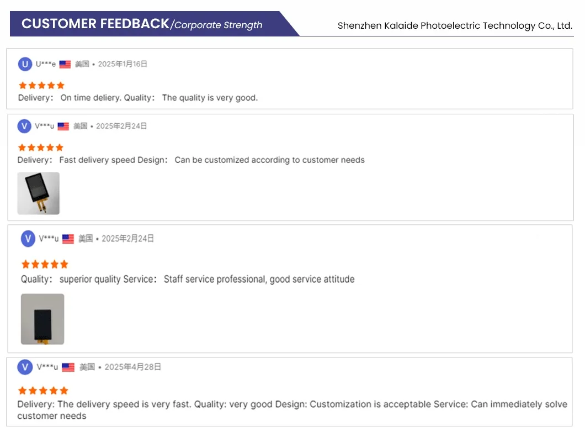
Task: Click the star rating above 'superior quality Service'
Action: tap(45, 265)
